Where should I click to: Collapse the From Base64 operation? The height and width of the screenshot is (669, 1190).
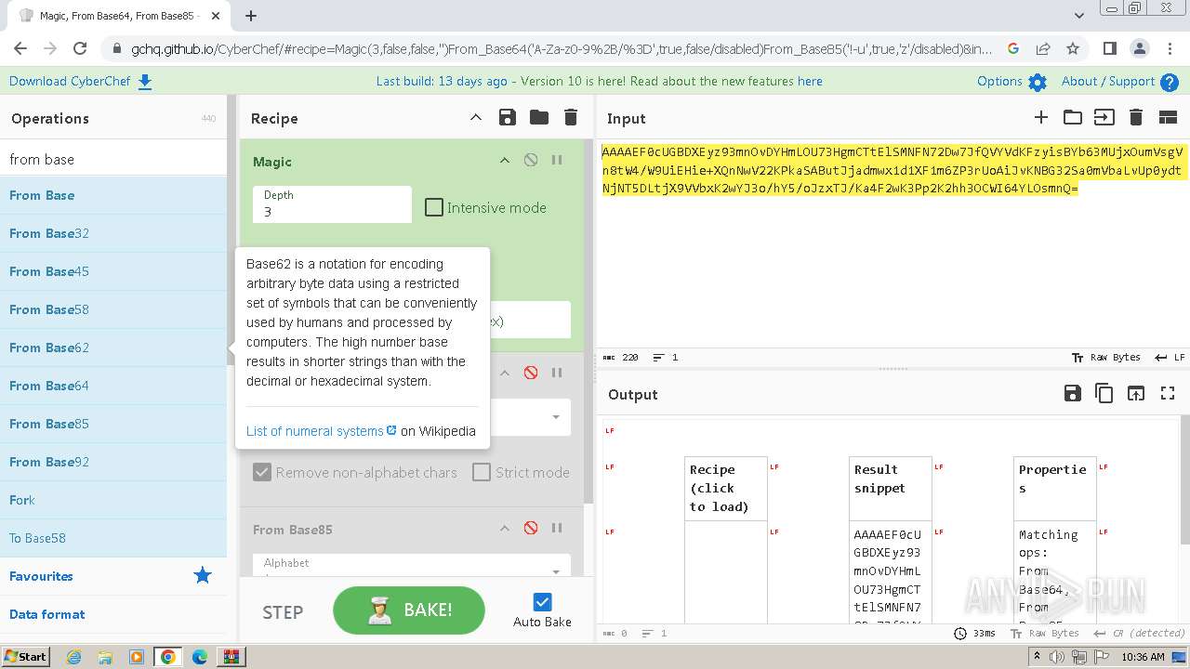[505, 373]
